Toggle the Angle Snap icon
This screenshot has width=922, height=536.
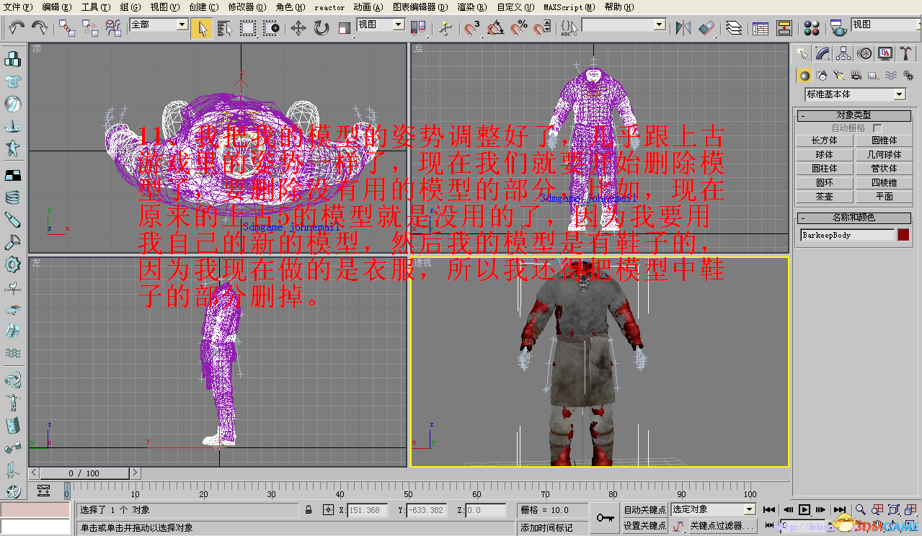point(495,28)
